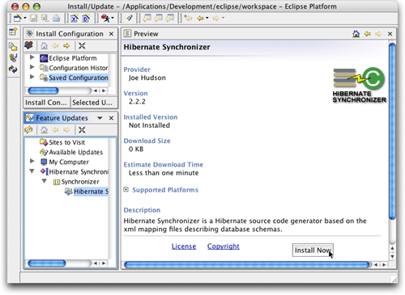
Task: Open the Feature Updates view menu arrow
Action: pos(100,118)
